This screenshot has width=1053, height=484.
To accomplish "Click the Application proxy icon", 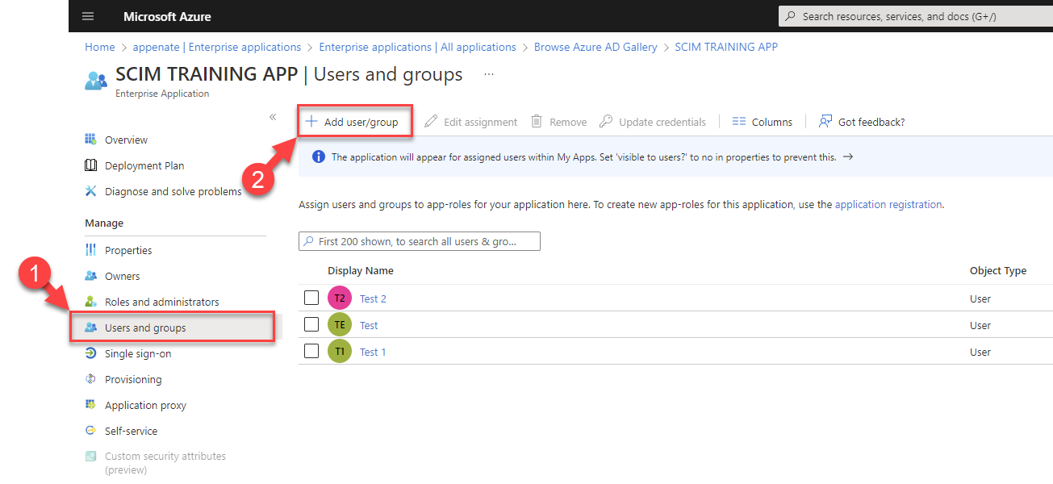I will (x=90, y=405).
